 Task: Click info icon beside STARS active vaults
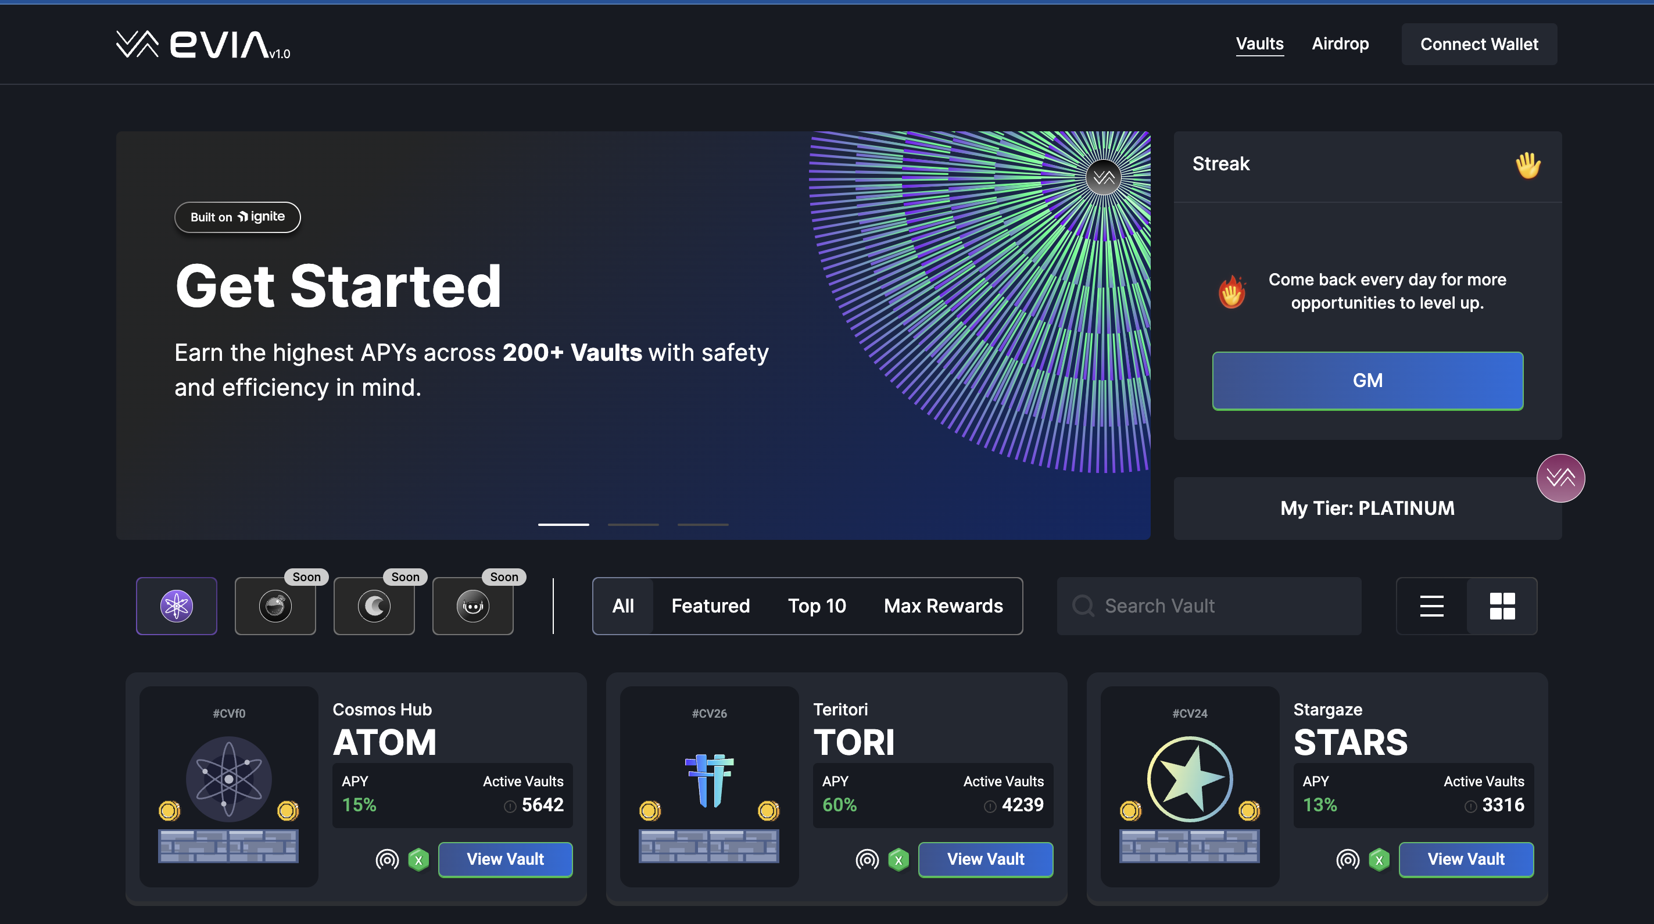1470,807
